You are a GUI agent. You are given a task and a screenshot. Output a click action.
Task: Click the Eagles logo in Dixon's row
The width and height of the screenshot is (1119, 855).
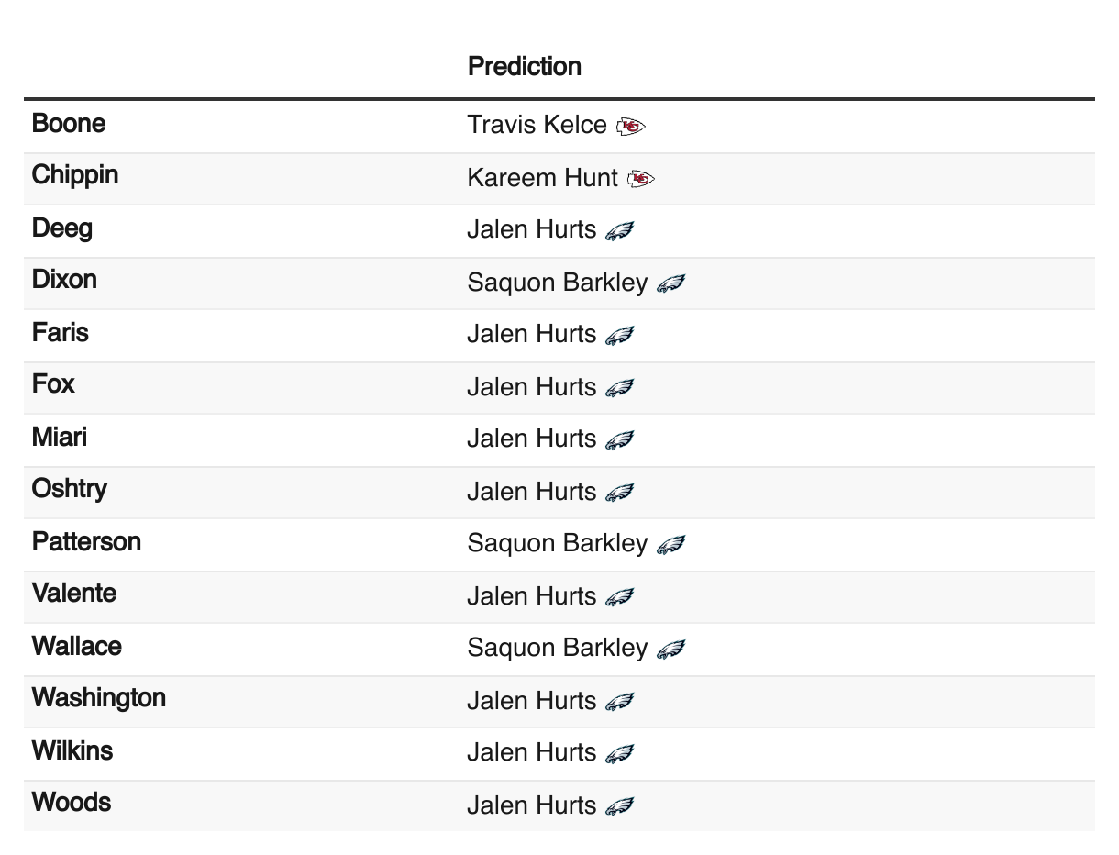pyautogui.click(x=671, y=283)
